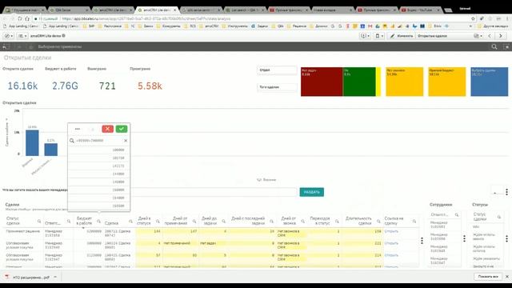Search the Ссылка на сделку column
Image resolution: width=512 pixels, height=288 pixels.
[x=414, y=222]
